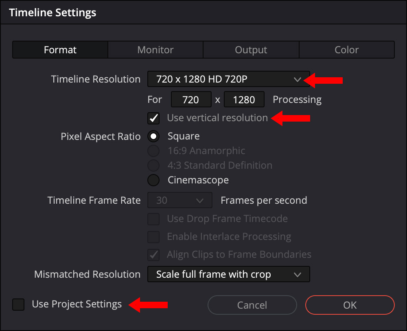The image size is (407, 331).
Task: Dismiss the dialog with Cancel
Action: (x=252, y=305)
